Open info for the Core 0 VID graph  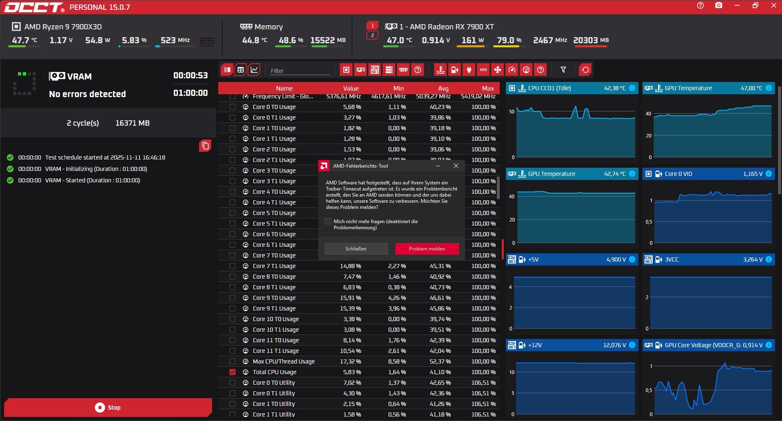pos(769,174)
